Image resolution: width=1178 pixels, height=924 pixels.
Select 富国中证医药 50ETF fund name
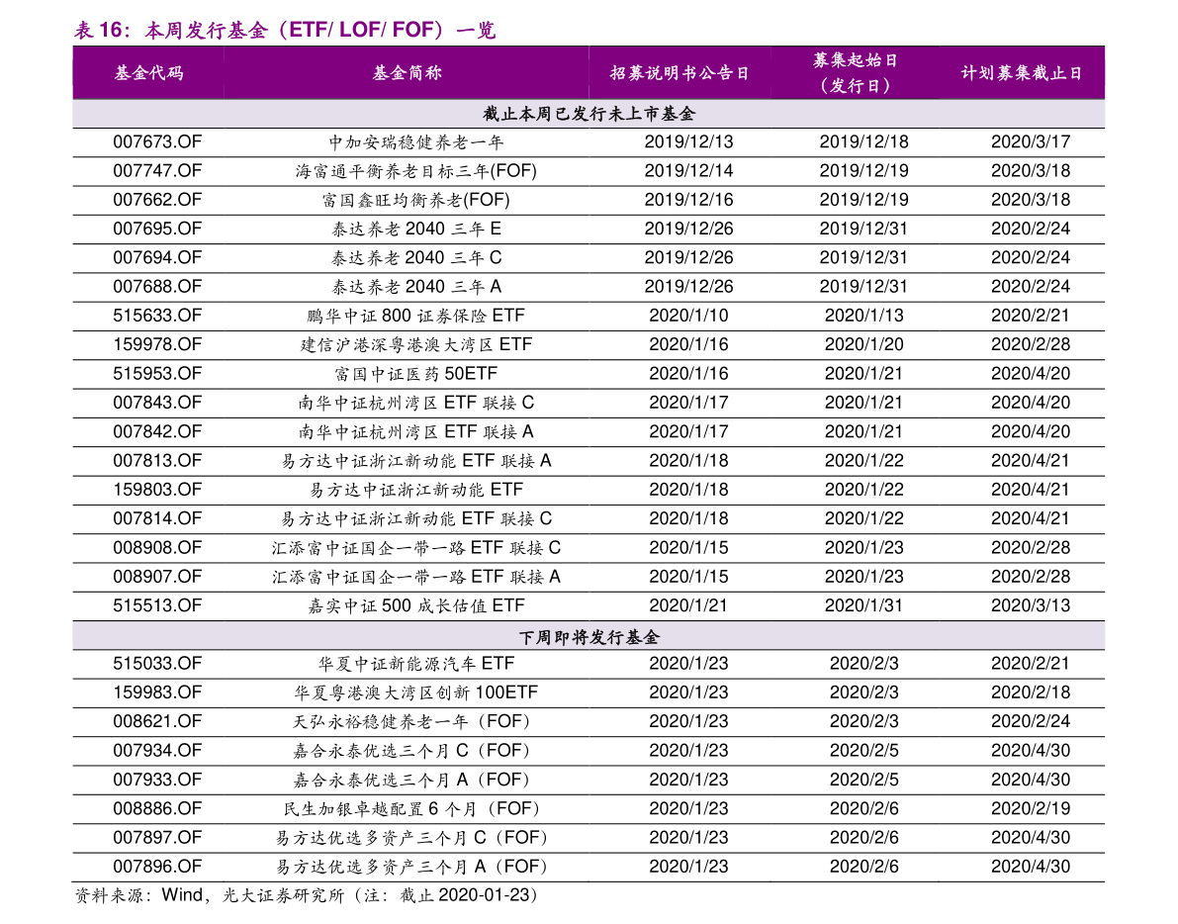[416, 373]
